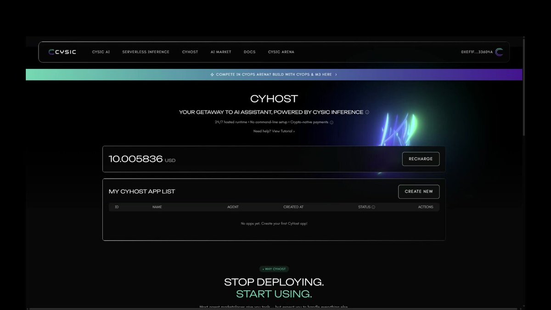551x310 pixels.
Task: Click 'No apps yet' message text
Action: pyautogui.click(x=274, y=224)
